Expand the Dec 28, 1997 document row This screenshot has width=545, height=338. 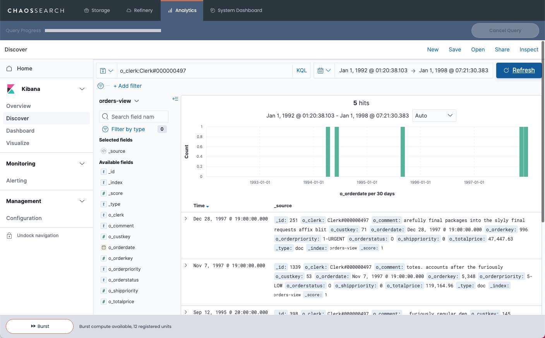[186, 219]
